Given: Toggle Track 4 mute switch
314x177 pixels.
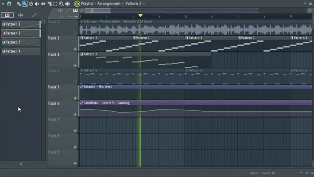Looking at the screenshot, I should point(75,82).
